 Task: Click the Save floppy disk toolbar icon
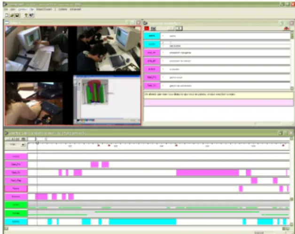17,15
